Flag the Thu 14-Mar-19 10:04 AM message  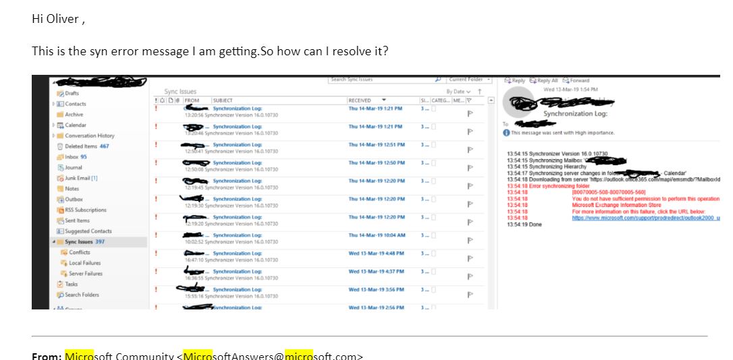[470, 241]
